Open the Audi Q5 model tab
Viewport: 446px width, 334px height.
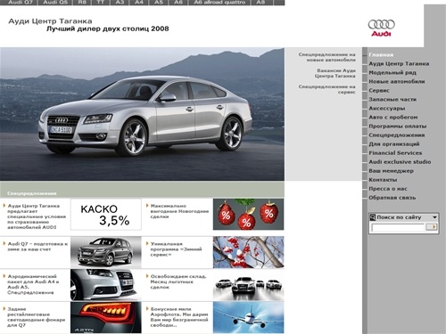(55, 3)
